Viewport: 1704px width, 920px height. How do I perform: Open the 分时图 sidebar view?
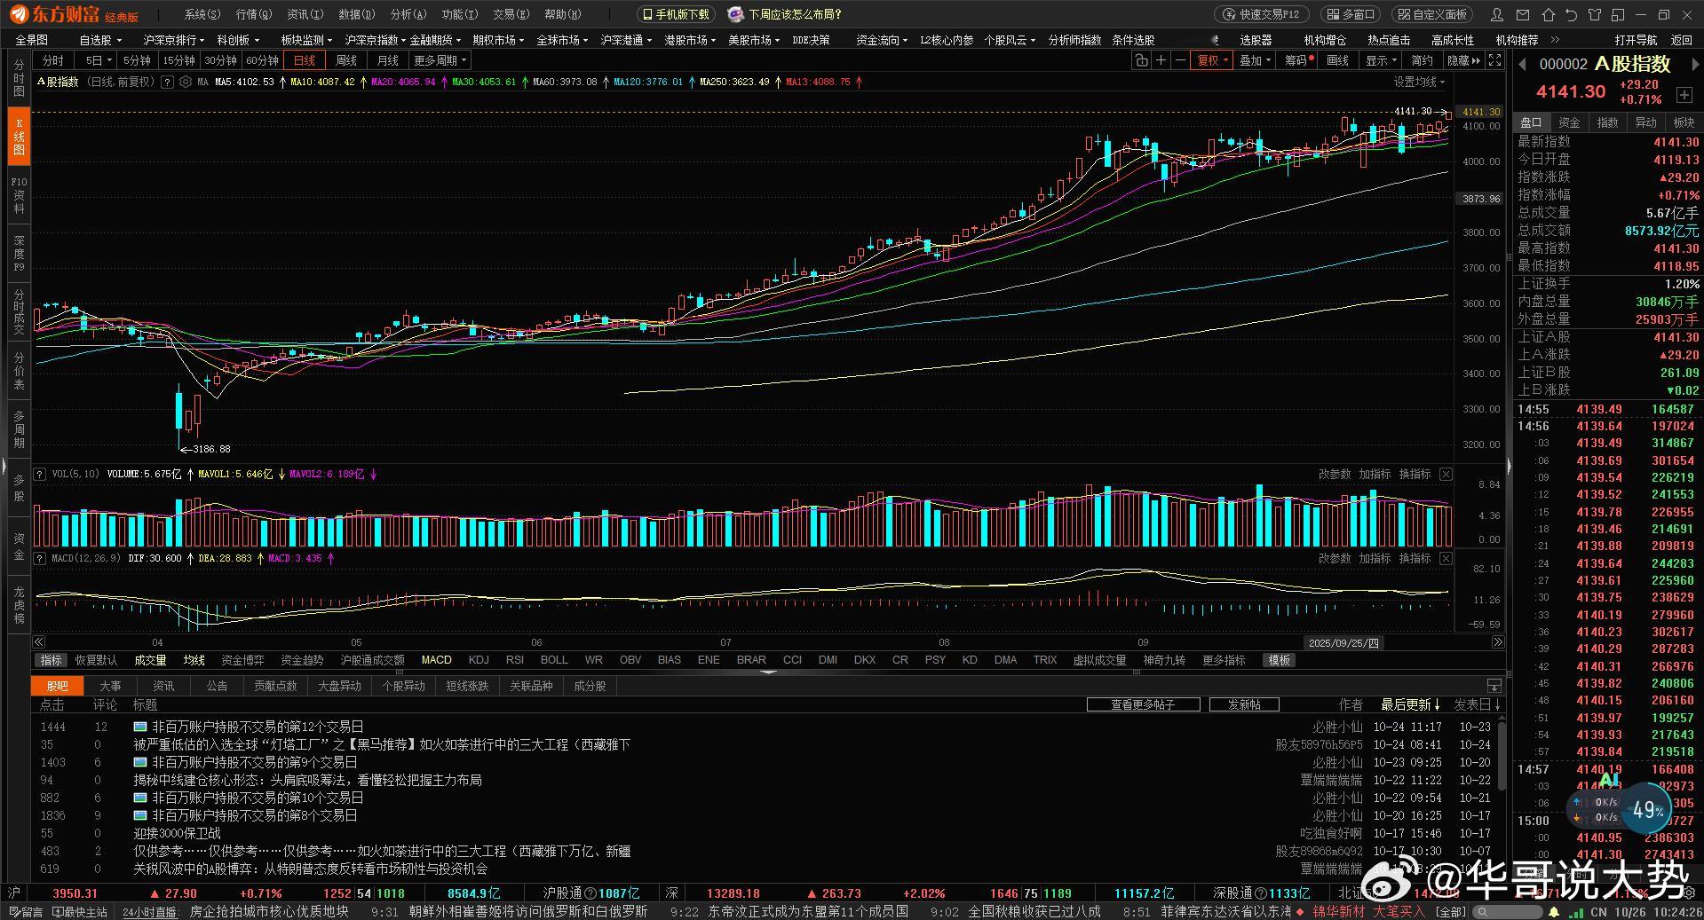19,79
